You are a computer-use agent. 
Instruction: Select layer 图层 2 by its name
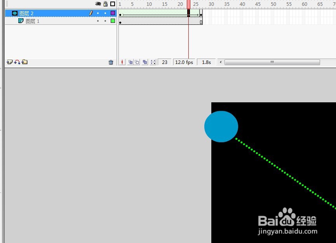coord(26,14)
